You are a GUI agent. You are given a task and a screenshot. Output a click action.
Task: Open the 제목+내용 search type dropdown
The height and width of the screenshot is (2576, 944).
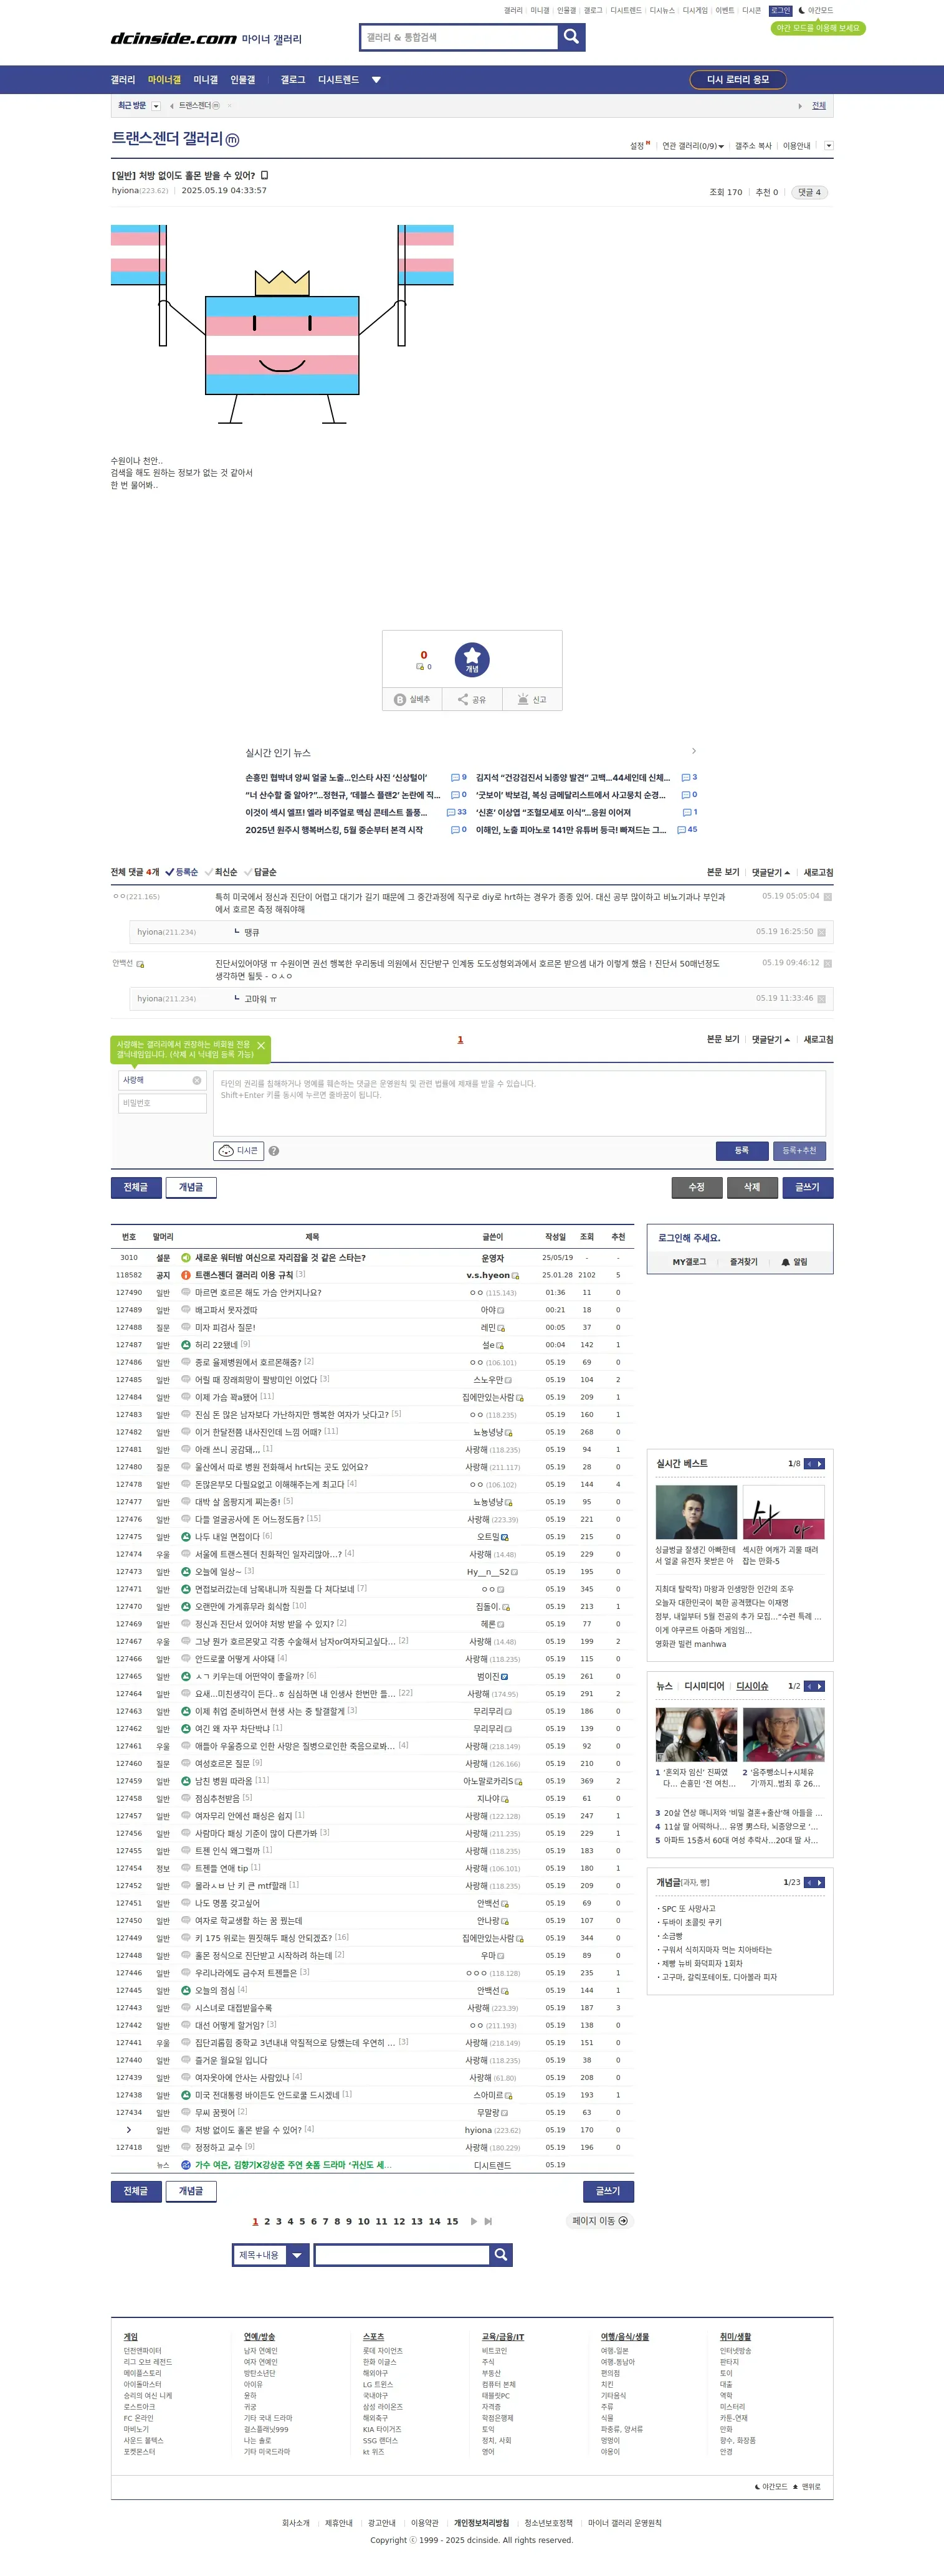(x=271, y=2255)
